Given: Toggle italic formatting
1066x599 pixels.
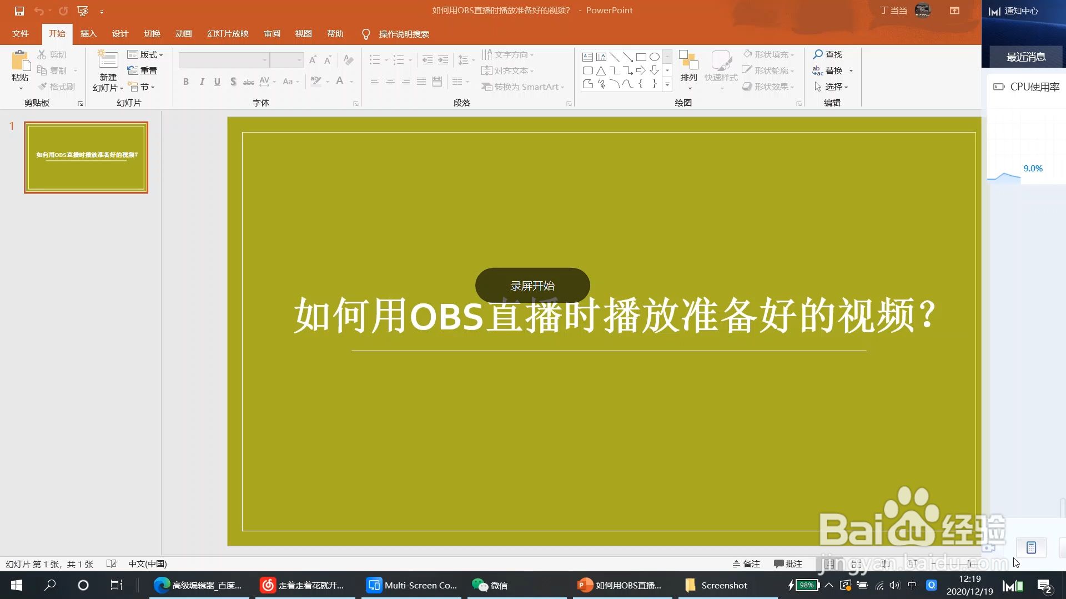Looking at the screenshot, I should (x=202, y=82).
